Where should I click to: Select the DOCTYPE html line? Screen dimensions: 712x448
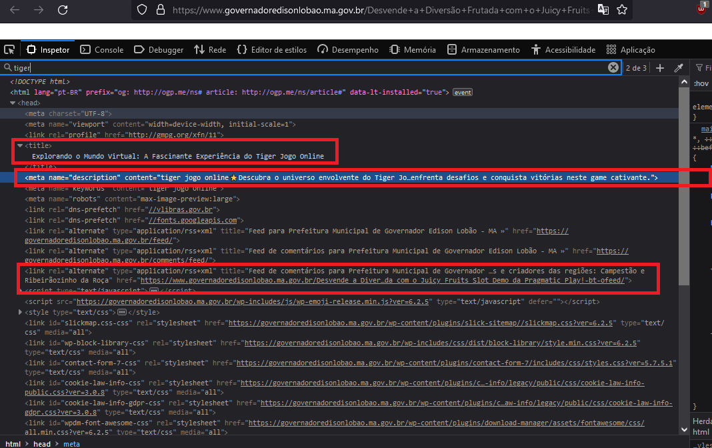click(x=40, y=82)
